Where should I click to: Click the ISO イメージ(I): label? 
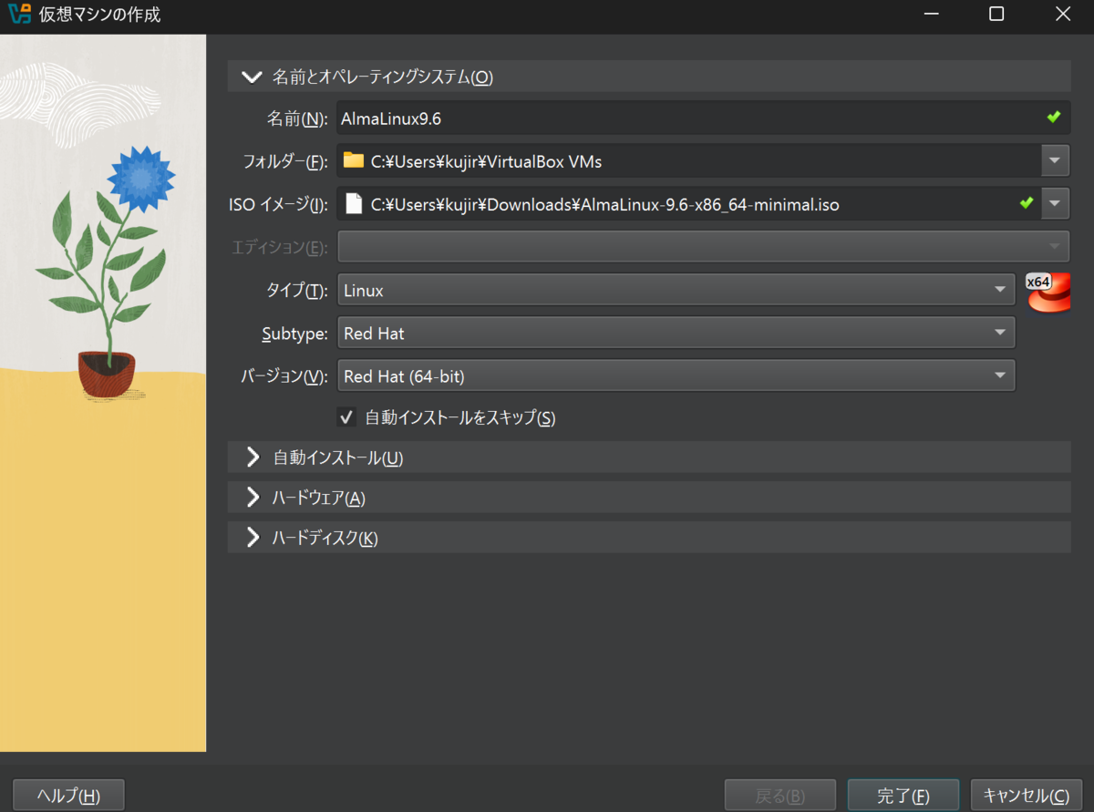tap(278, 205)
